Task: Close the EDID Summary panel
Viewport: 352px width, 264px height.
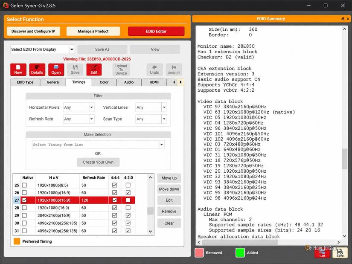Action: tap(348, 19)
